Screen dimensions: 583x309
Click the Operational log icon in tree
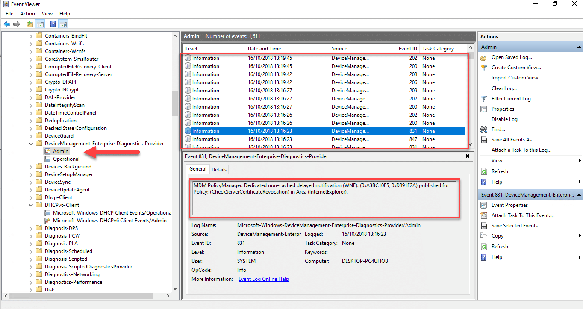47,159
